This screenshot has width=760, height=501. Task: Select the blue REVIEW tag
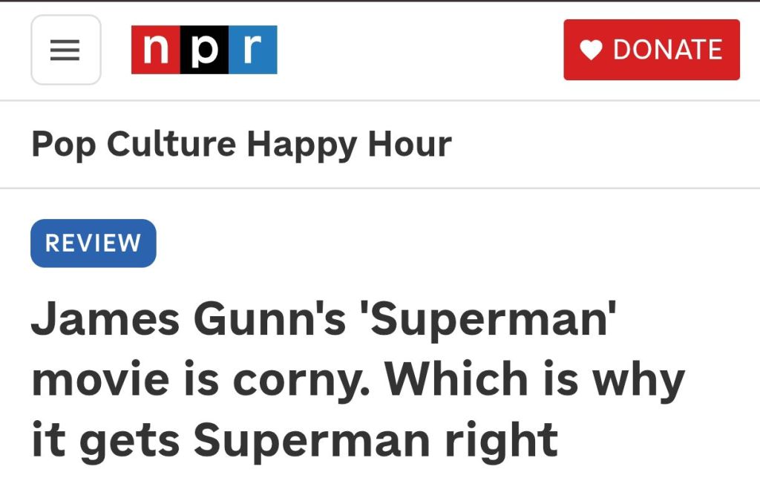93,243
